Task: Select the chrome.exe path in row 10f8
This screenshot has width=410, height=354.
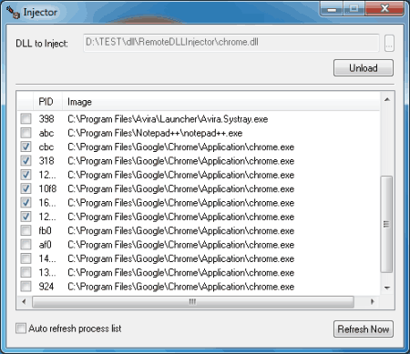Action: [x=181, y=189]
